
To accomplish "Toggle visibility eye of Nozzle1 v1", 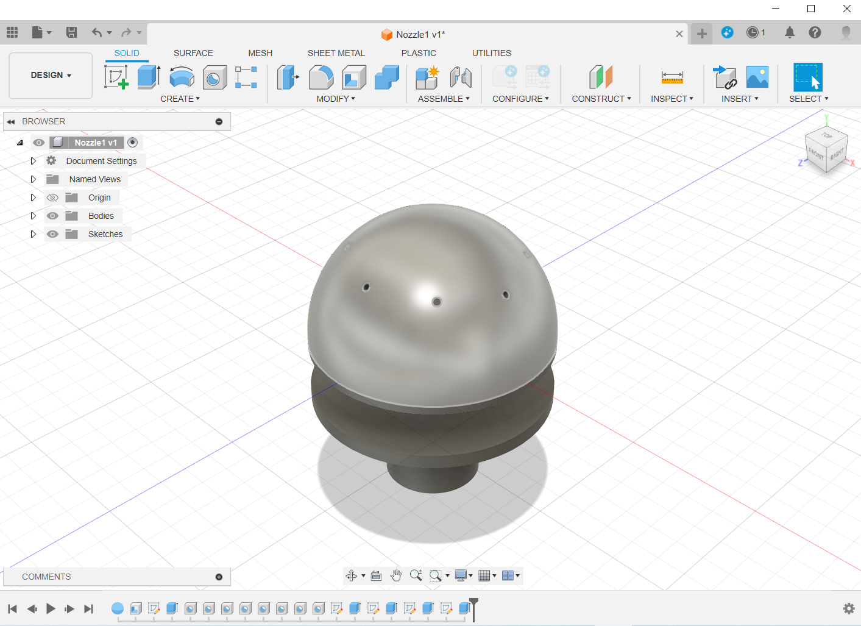I will (39, 143).
